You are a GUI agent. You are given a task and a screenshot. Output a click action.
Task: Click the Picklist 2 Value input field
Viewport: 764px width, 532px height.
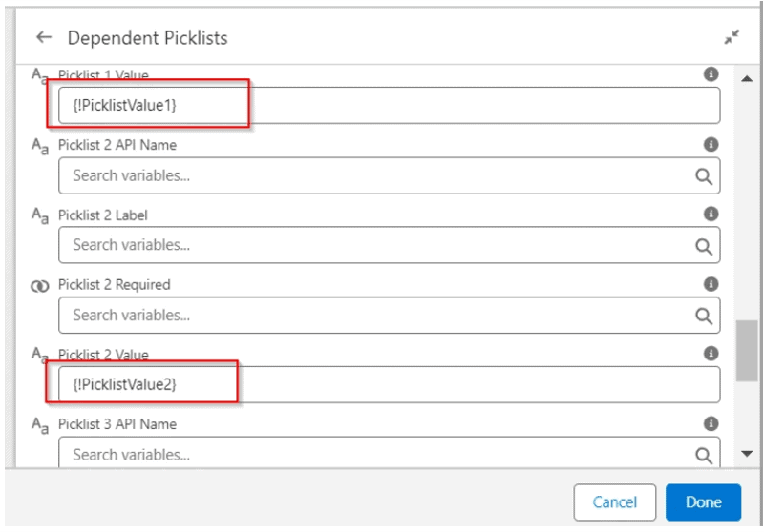point(382,384)
